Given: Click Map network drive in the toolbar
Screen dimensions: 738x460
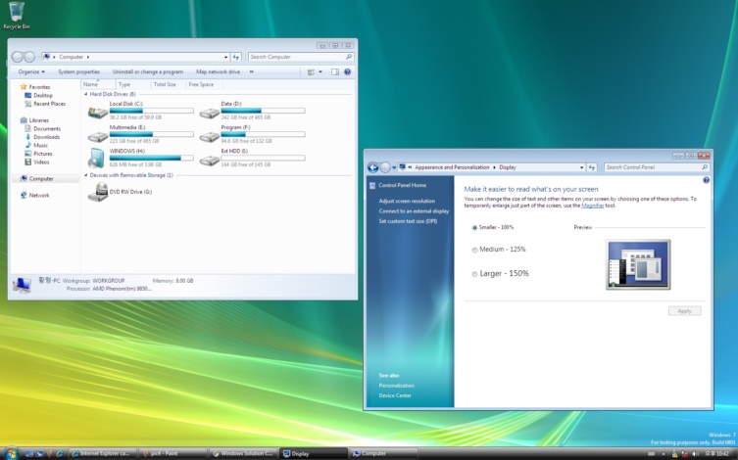Looking at the screenshot, I should coord(218,71).
